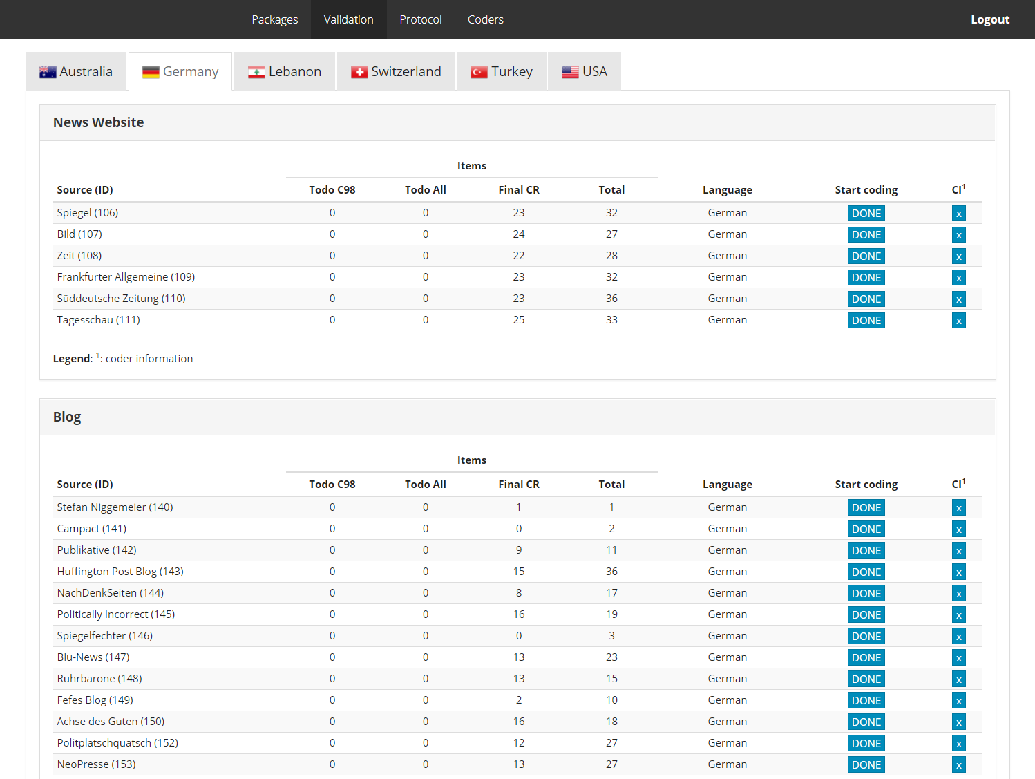The height and width of the screenshot is (779, 1035).
Task: Click the x icon for Frankfurter Allgemeine (109)
Action: pos(959,278)
